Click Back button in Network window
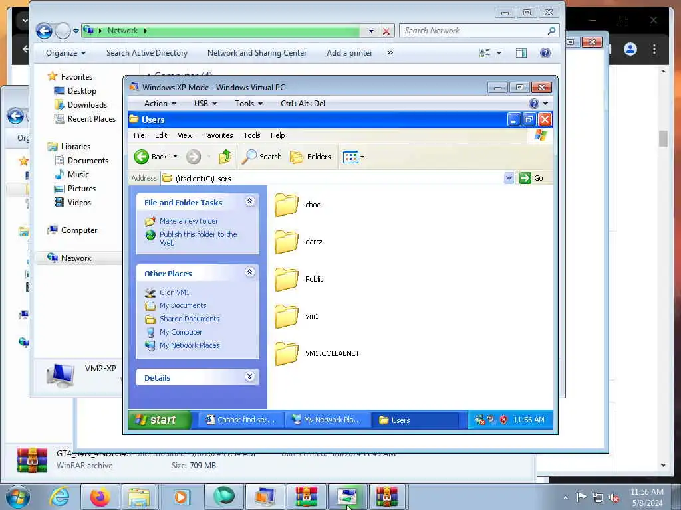Image resolution: width=681 pixels, height=510 pixels. pyautogui.click(x=44, y=31)
